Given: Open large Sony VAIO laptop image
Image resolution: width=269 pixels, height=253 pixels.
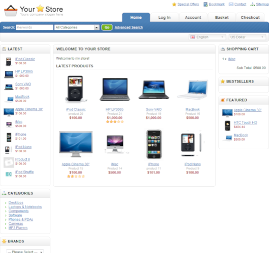Looking at the screenshot, I should (x=154, y=90).
